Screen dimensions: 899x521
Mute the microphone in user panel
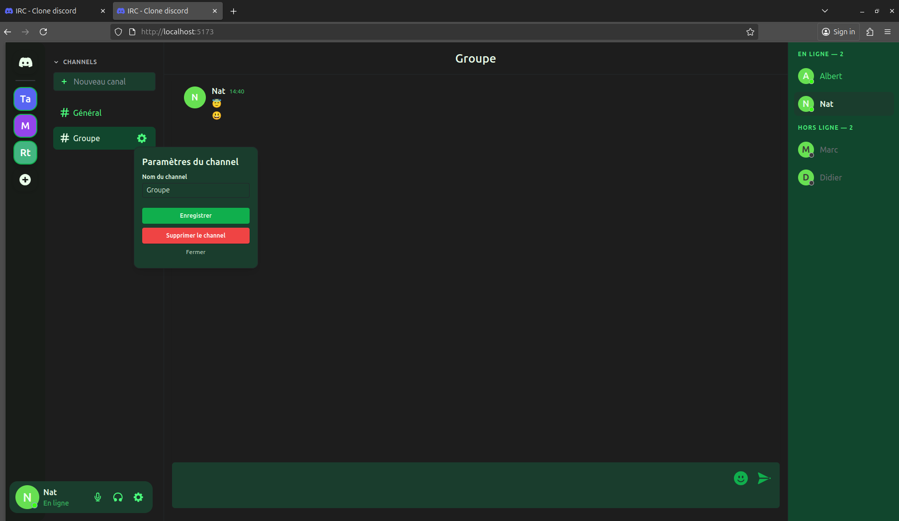click(x=98, y=497)
